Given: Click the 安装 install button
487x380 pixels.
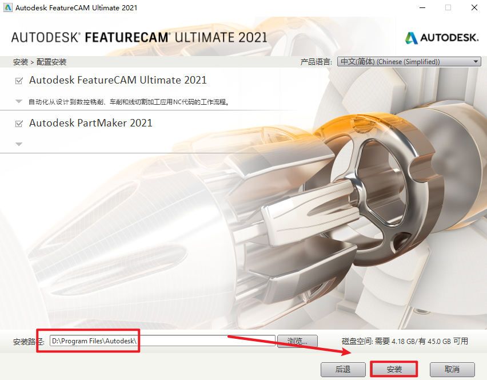Looking at the screenshot, I should pos(394,370).
